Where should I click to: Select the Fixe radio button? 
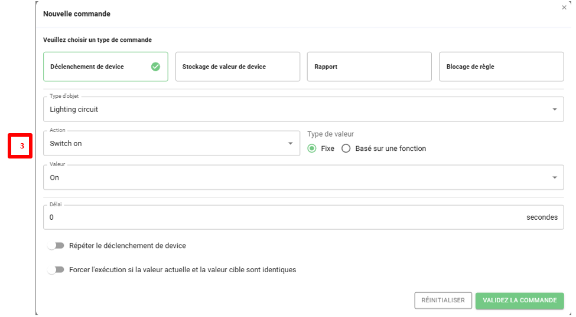coord(312,148)
